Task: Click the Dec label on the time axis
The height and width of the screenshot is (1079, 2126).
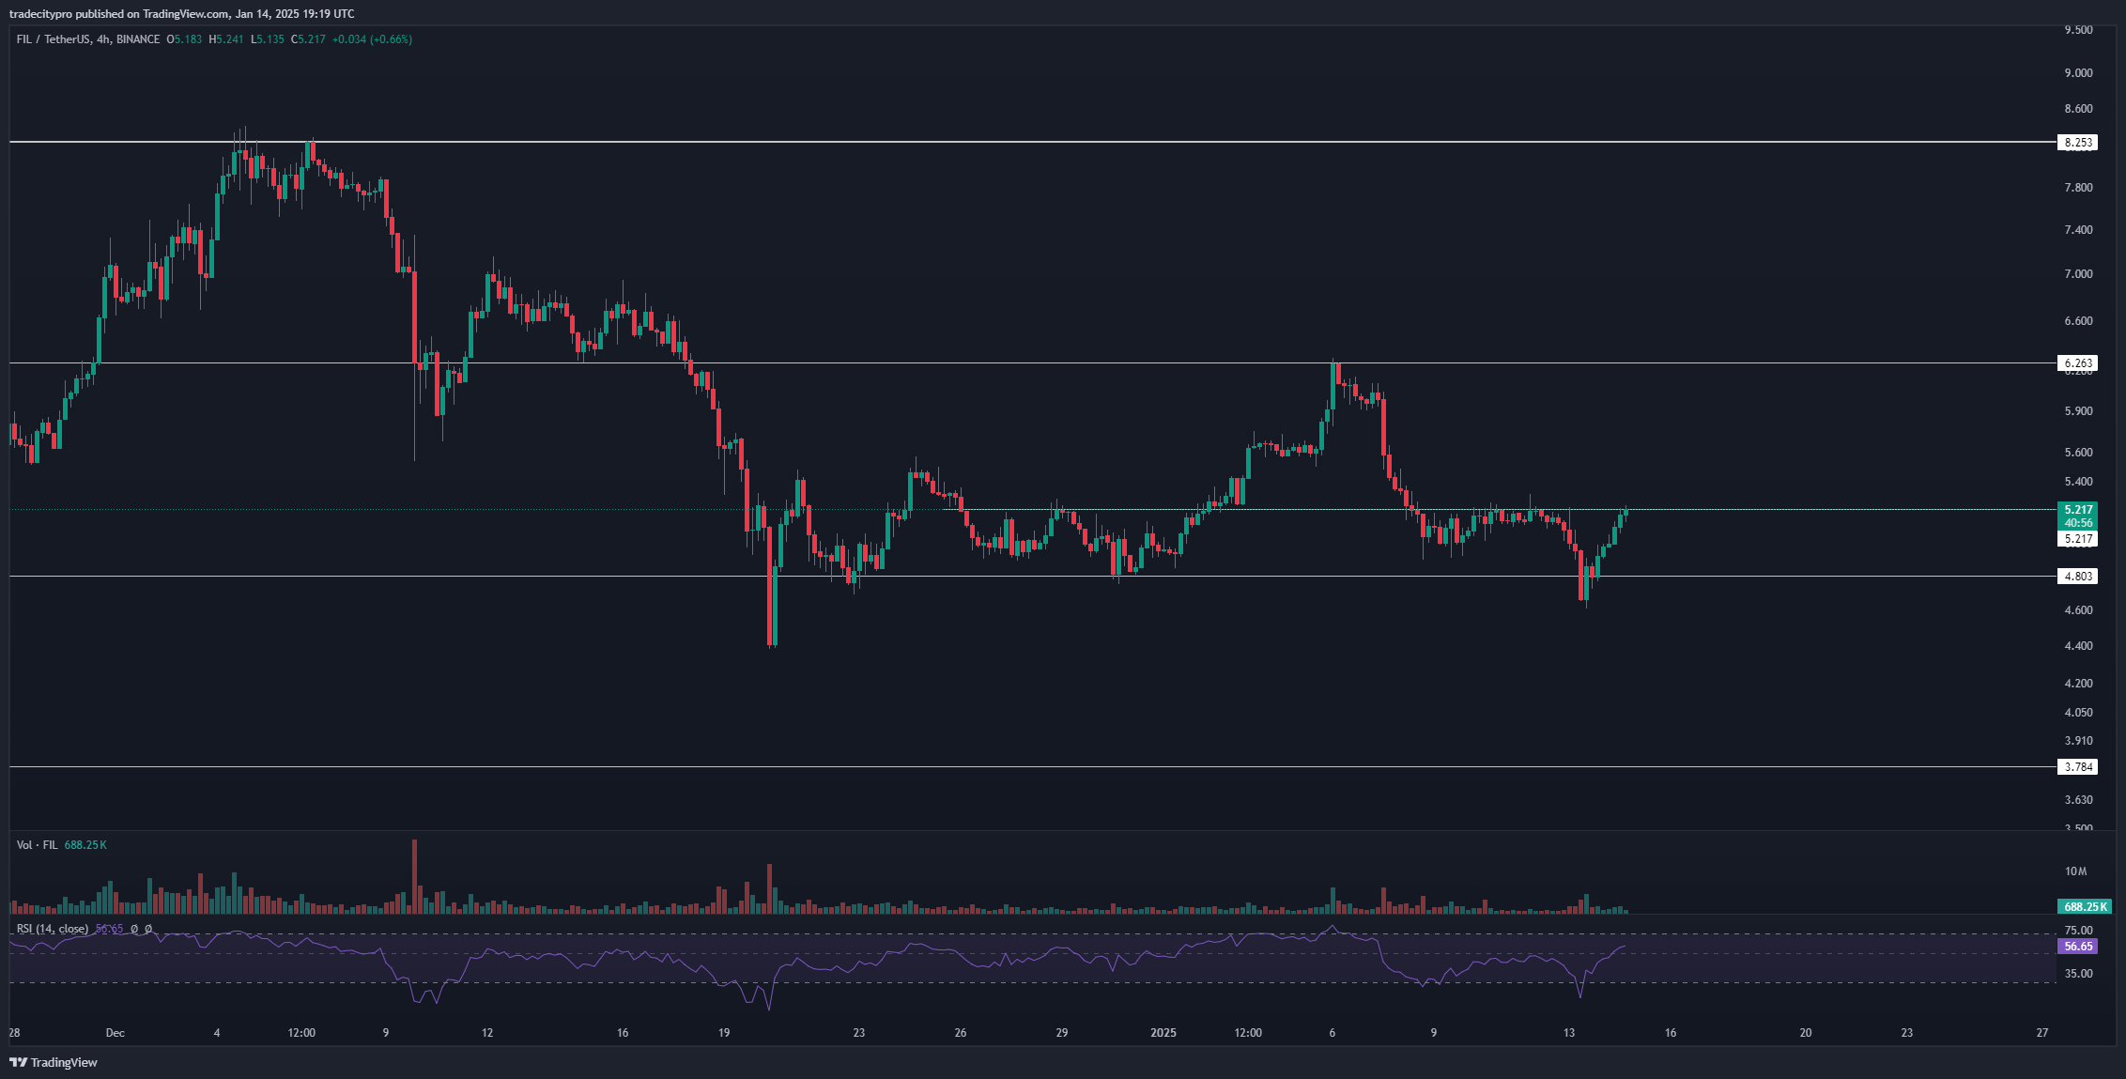Action: point(115,1033)
